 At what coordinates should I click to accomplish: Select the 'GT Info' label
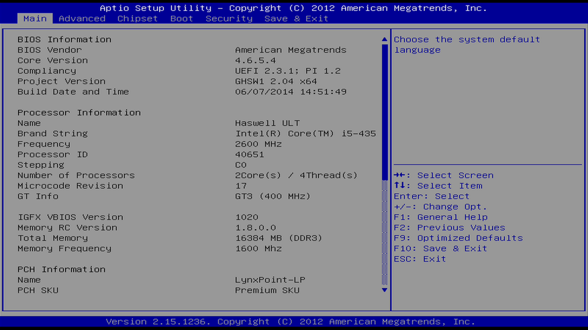pos(37,196)
